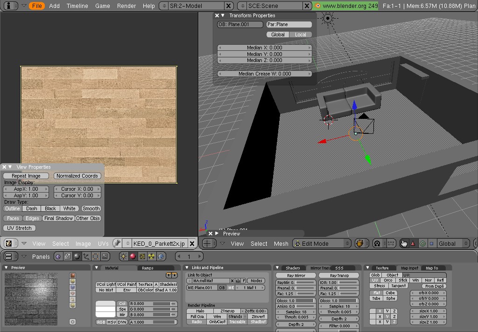Open the Editing context icon in Panels header

pyautogui.click(x=95, y=256)
